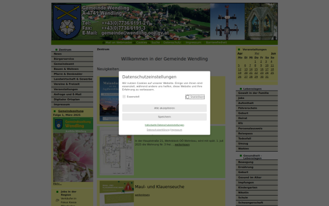
Task: Click weiterlesen after the Wohnung Nr. 3 text
Action: 182,145
